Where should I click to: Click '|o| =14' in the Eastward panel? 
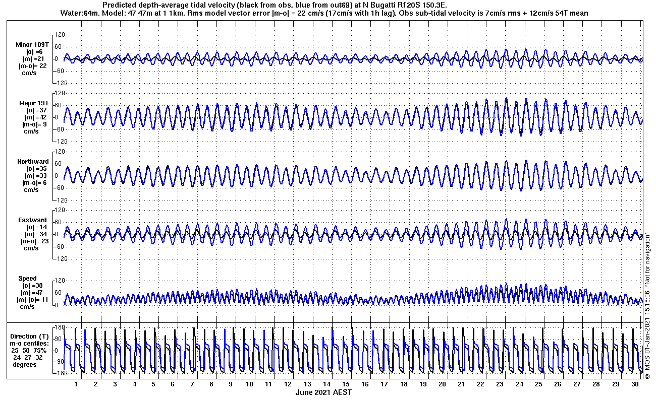click(36, 227)
